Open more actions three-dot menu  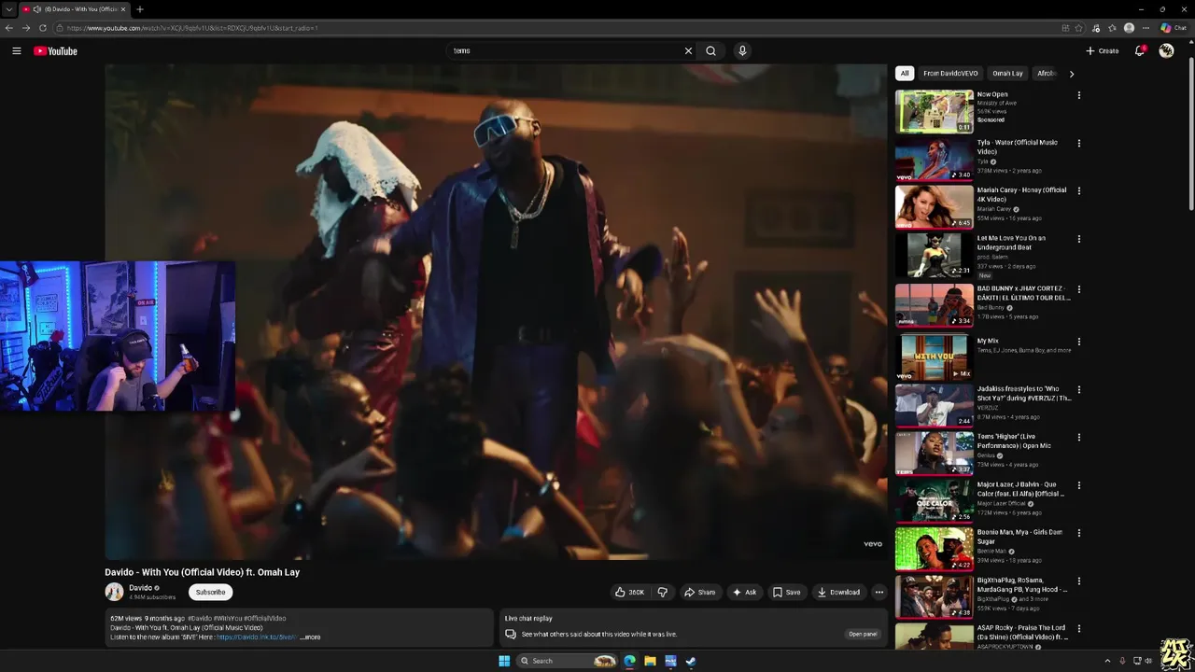[879, 592]
